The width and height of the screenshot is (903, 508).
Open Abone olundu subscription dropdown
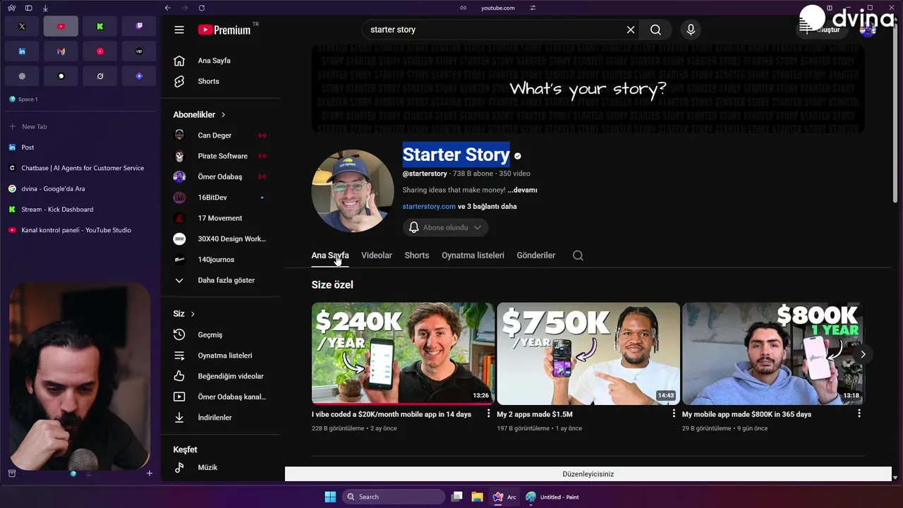pyautogui.click(x=445, y=227)
